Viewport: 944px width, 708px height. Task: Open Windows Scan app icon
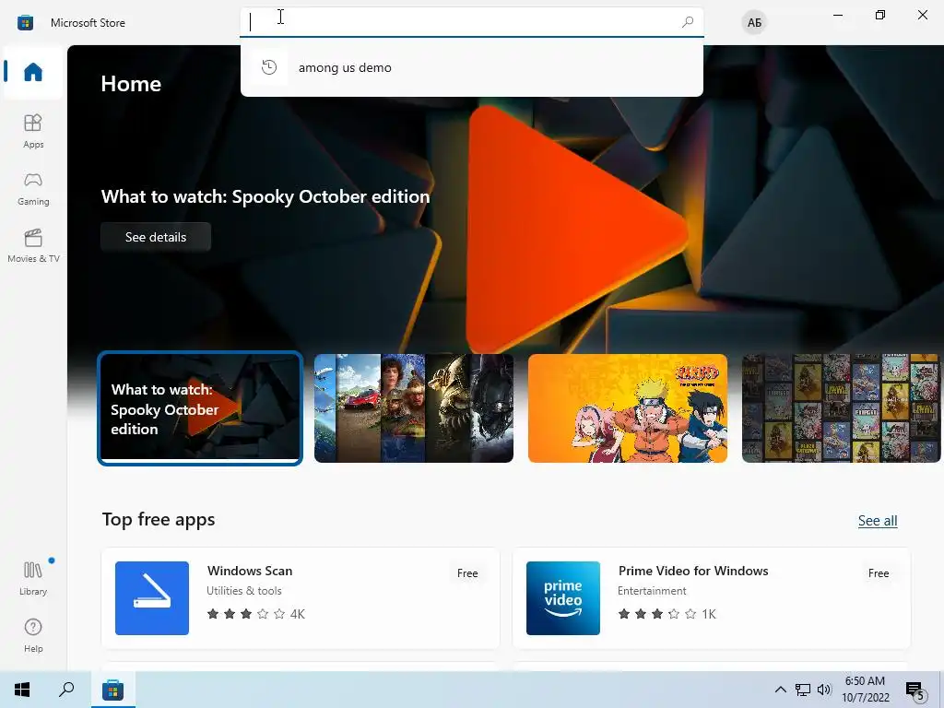click(152, 597)
